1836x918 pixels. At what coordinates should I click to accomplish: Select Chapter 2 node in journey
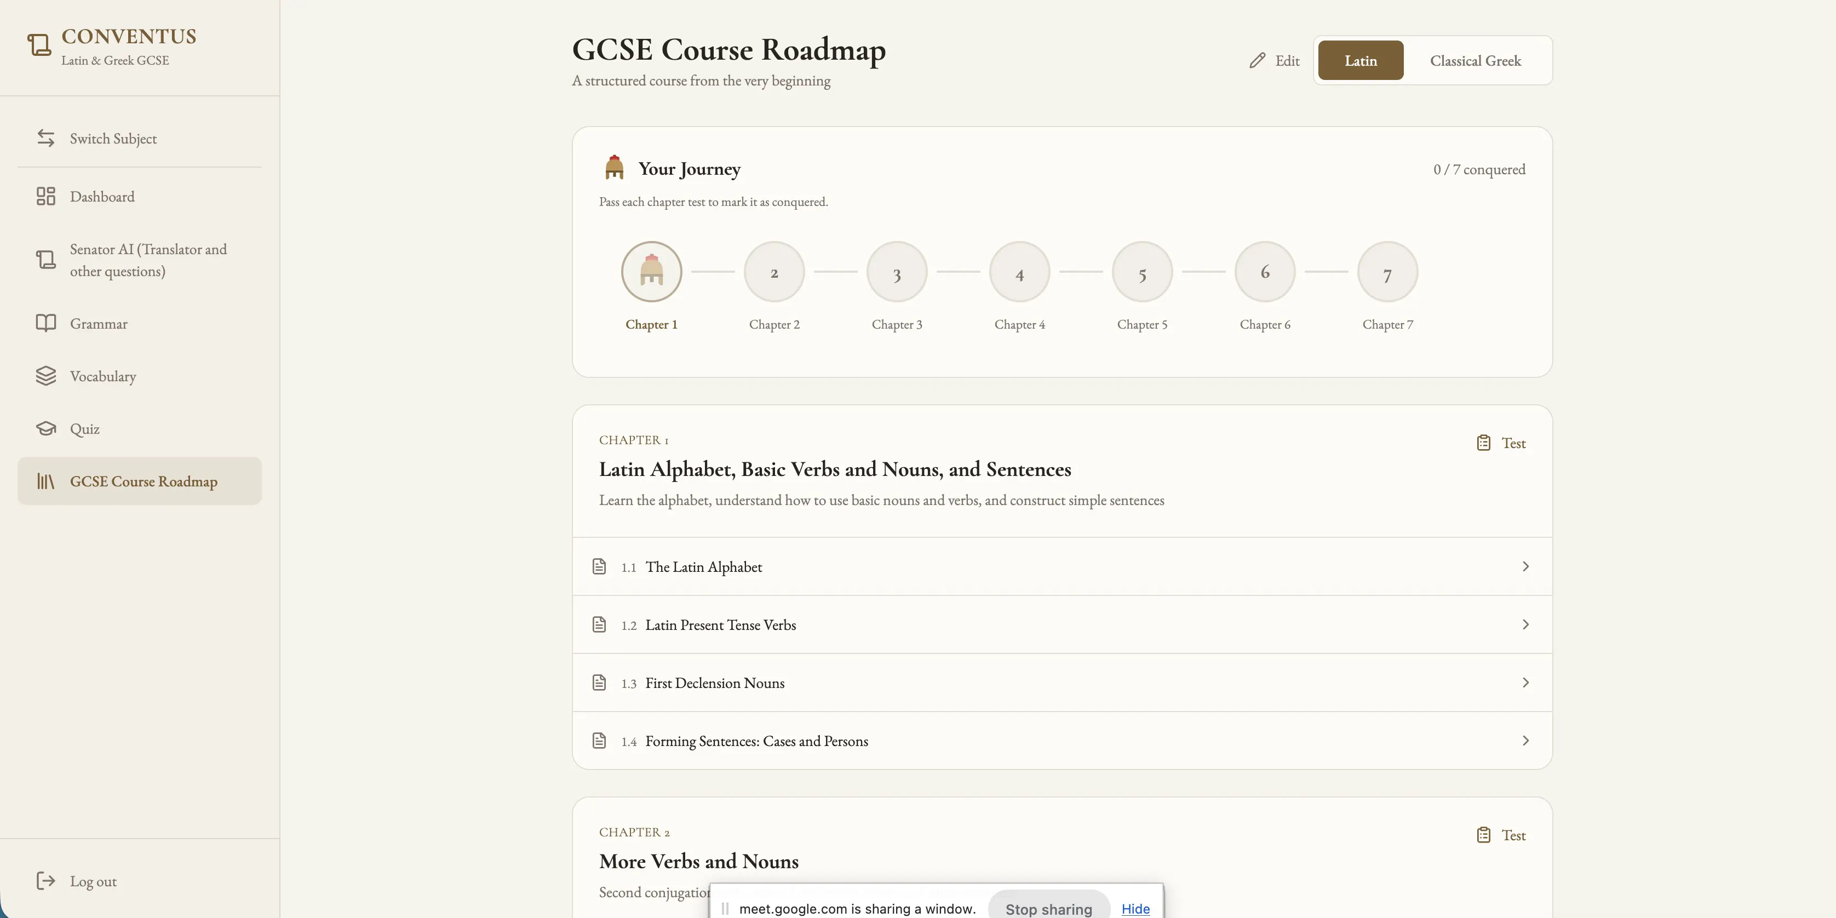tap(774, 272)
